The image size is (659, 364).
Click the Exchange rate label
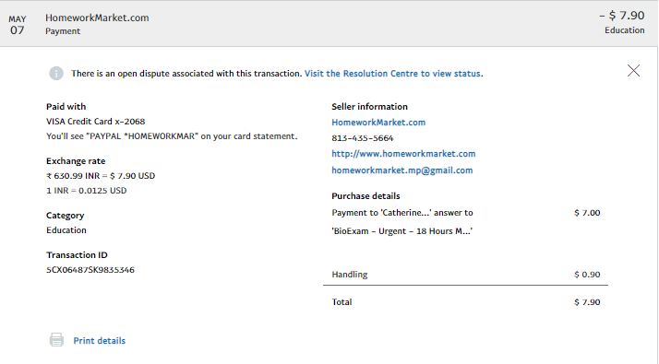pyautogui.click(x=76, y=160)
